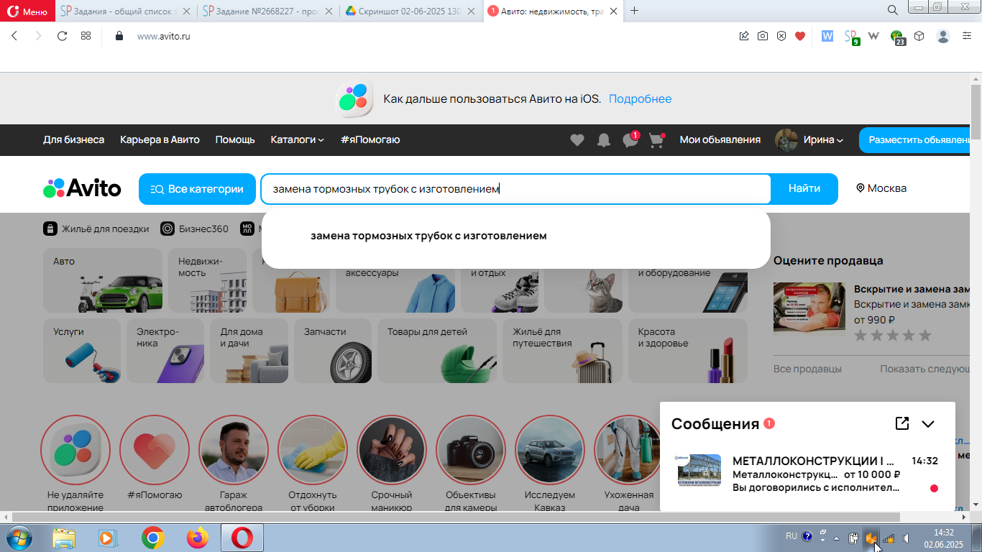982x552 pixels.
Task: Collapse the Сообщения panel with the chevron
Action: pyautogui.click(x=928, y=423)
